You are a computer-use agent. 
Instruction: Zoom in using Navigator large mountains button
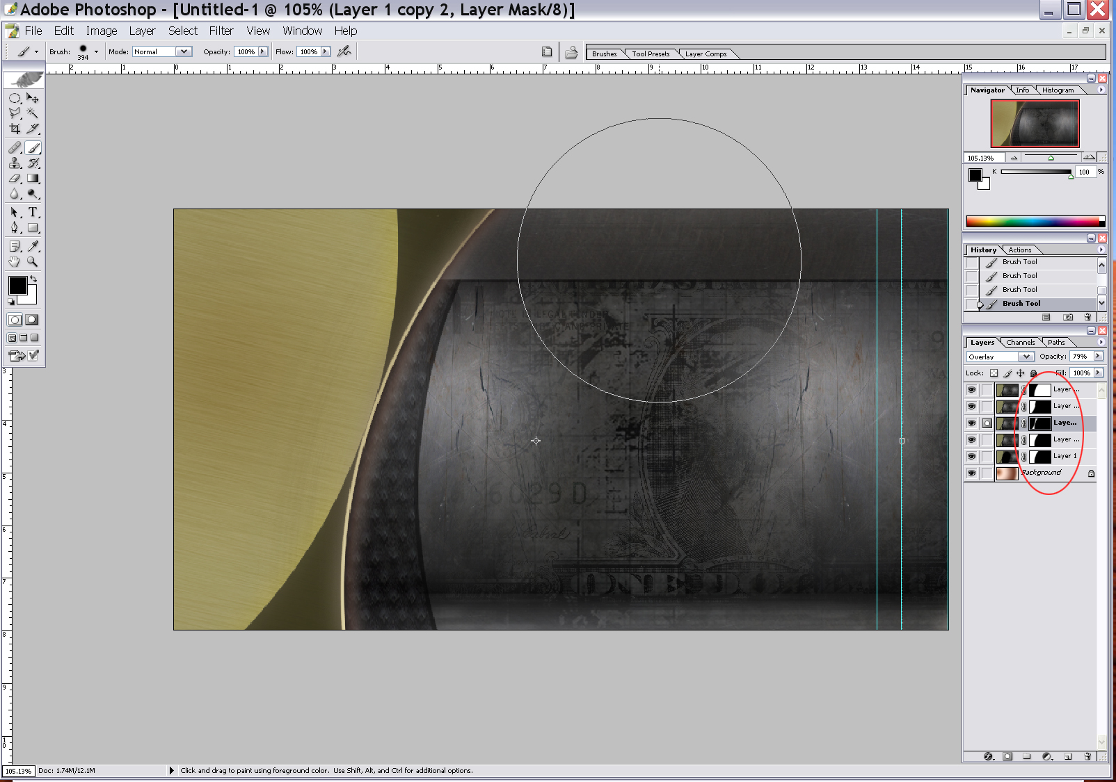tap(1089, 157)
